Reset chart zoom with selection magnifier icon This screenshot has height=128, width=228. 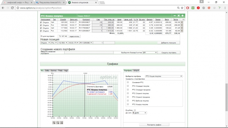coord(62,123)
